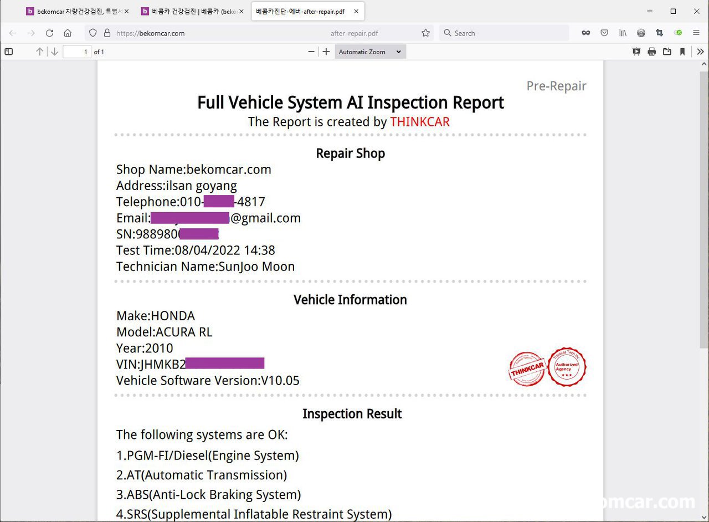The width and height of the screenshot is (709, 522).
Task: Open the infinity-mask extension icon
Action: point(586,33)
